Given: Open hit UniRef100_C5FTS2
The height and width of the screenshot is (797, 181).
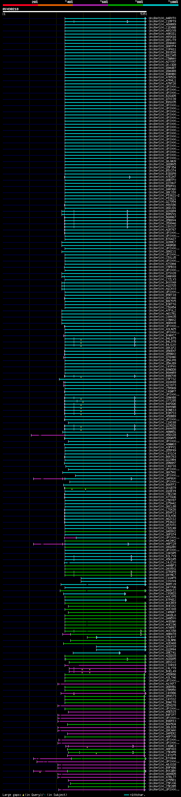Looking at the screenshot, I should point(162,379).
